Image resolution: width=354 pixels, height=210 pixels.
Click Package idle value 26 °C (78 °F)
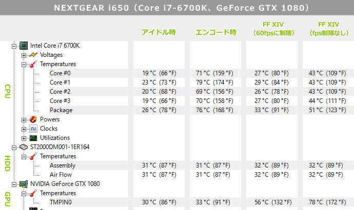[159, 110]
